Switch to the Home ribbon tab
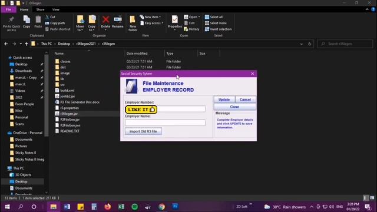The height and width of the screenshot is (212, 377). (x=24, y=9)
